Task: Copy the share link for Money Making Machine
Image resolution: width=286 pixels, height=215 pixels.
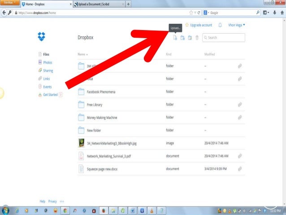Action: [x=240, y=117]
